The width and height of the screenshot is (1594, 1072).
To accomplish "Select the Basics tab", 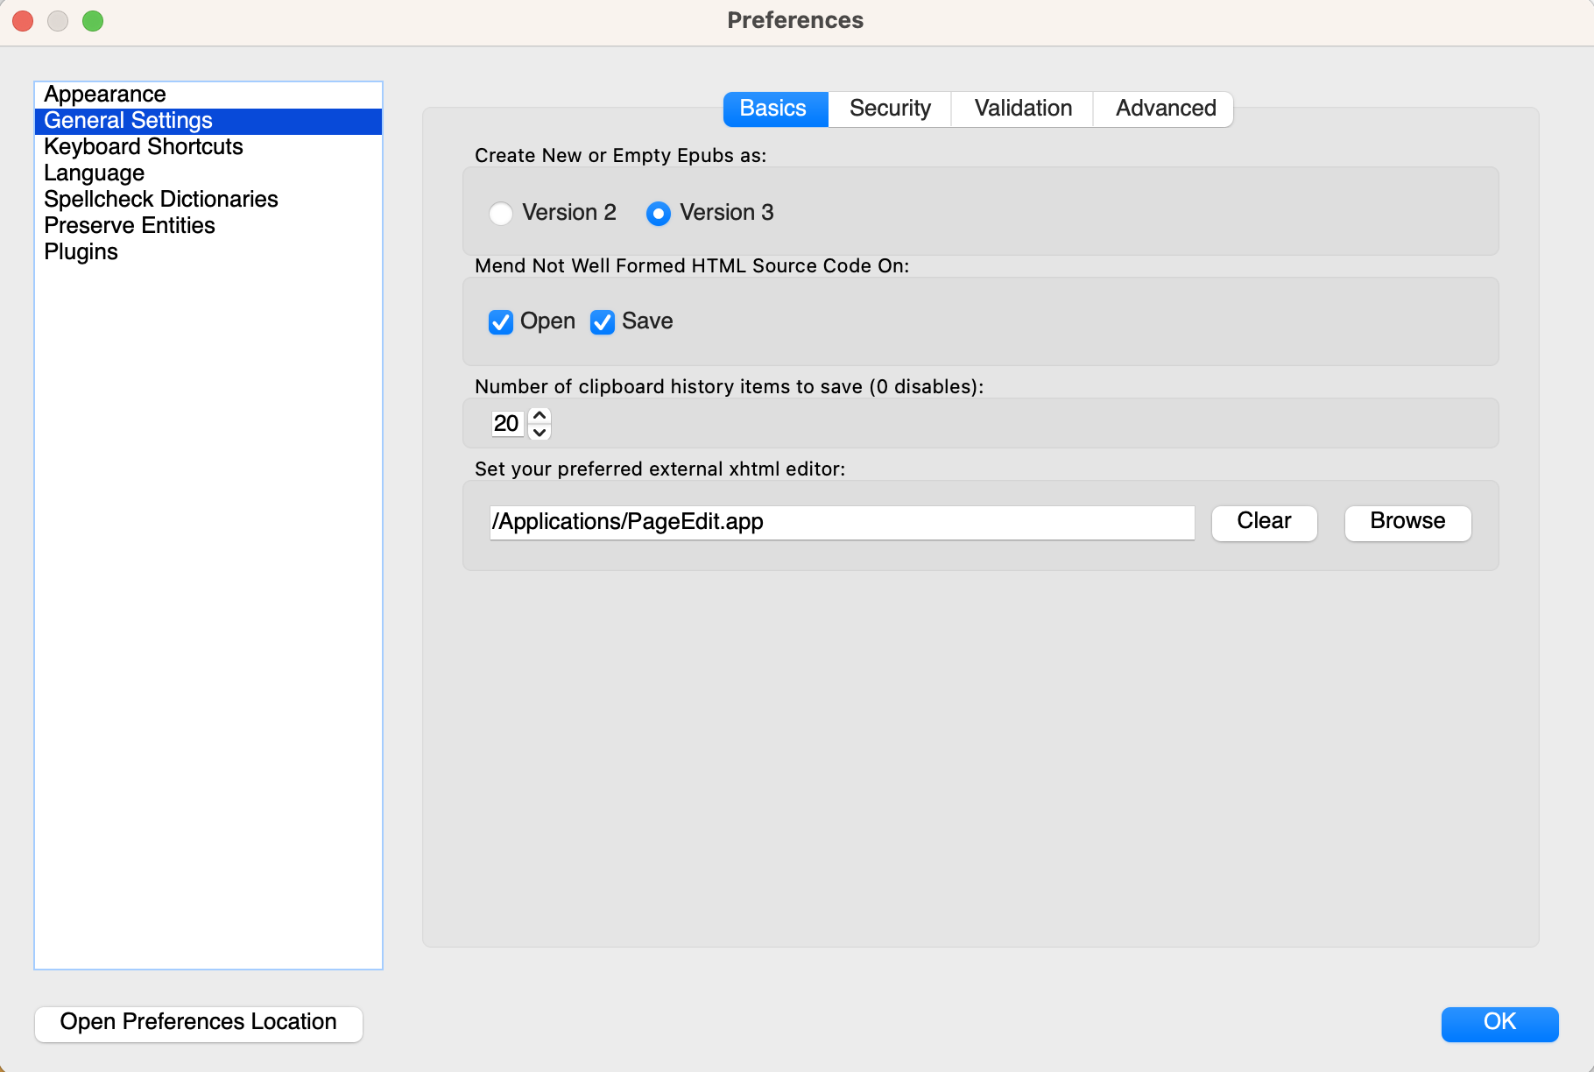I will click(772, 109).
